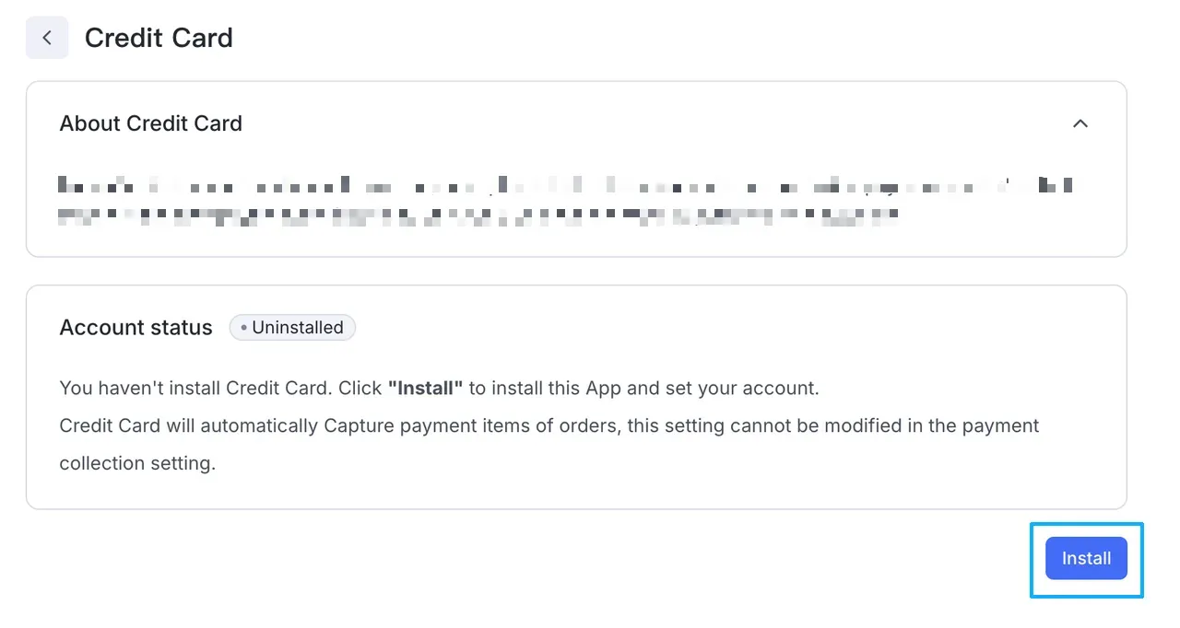Click the back arrow button
Image resolution: width=1180 pixels, height=628 pixels.
pyautogui.click(x=47, y=38)
